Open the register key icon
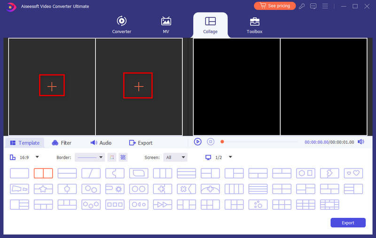This screenshot has width=376, height=238. [302, 6]
